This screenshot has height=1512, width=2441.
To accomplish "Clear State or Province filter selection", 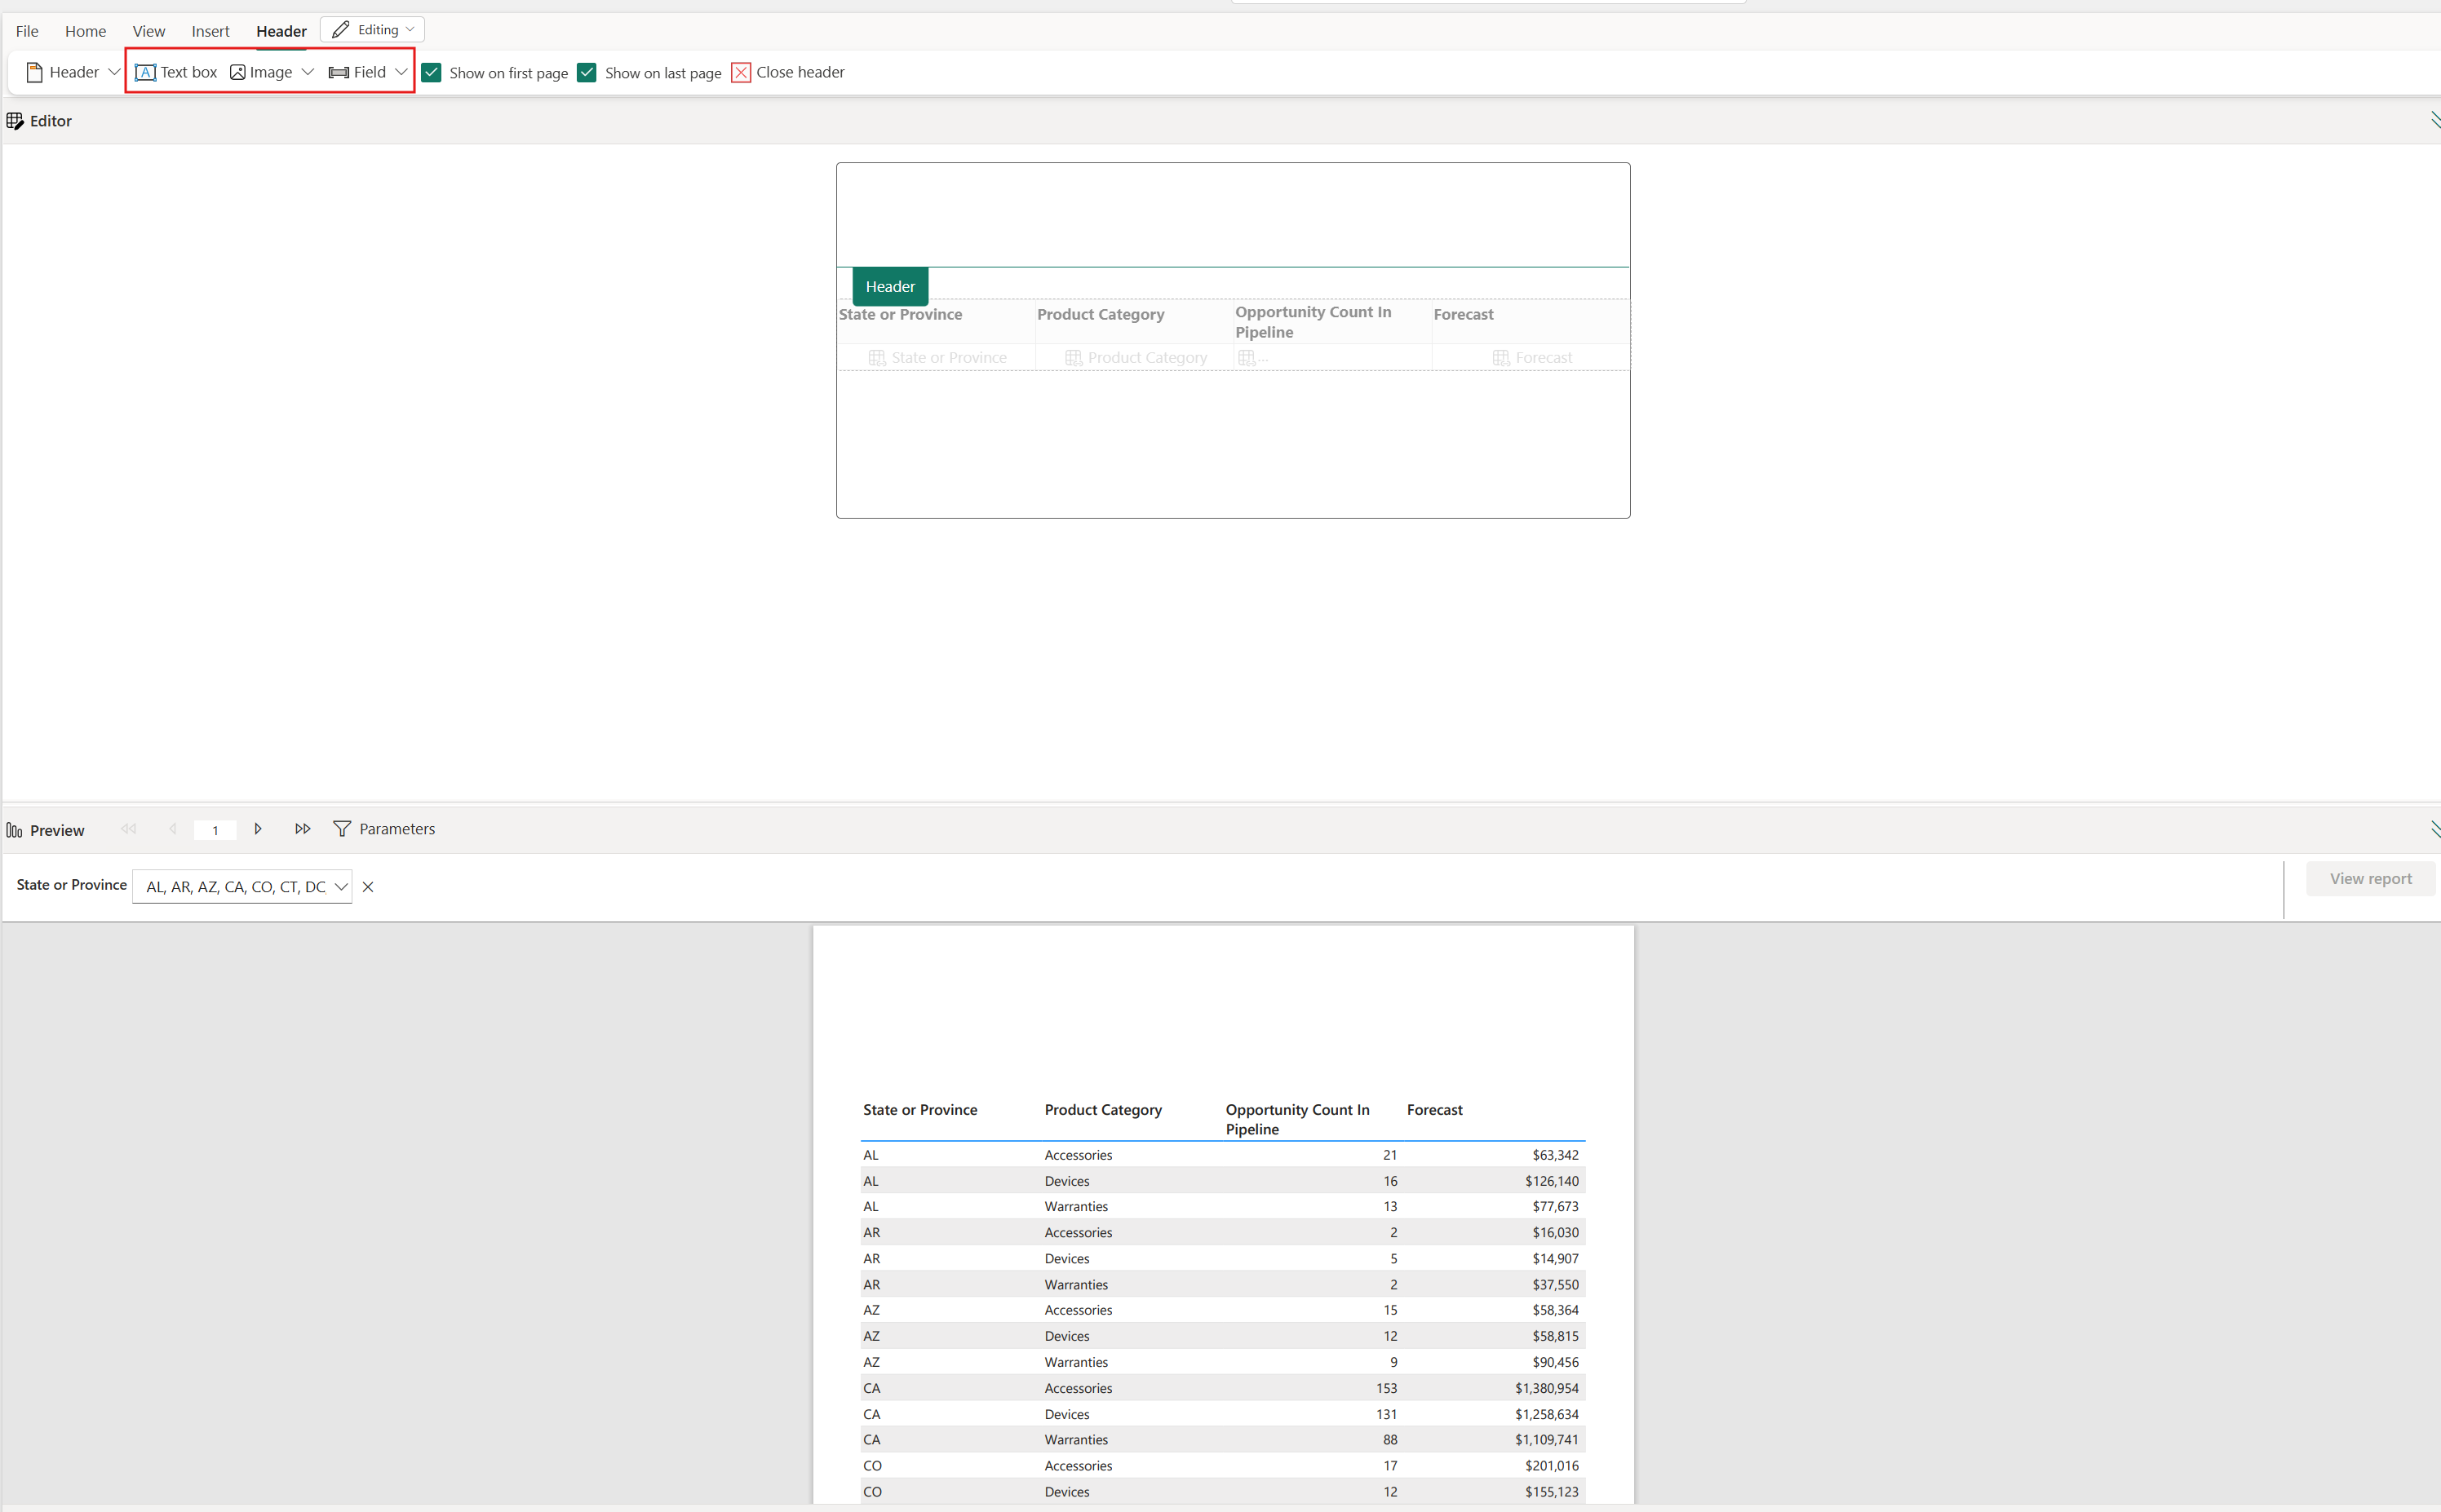I will pos(368,885).
